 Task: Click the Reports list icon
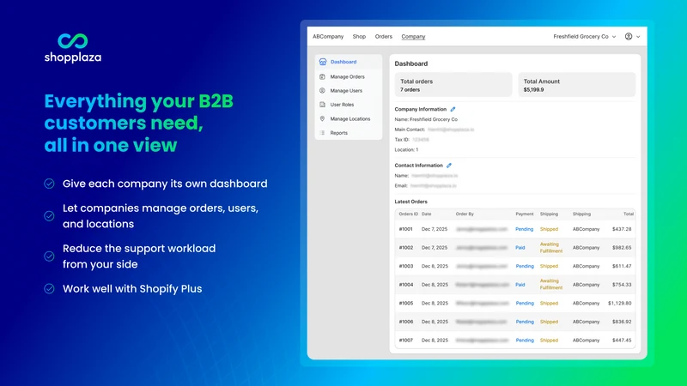pos(323,133)
